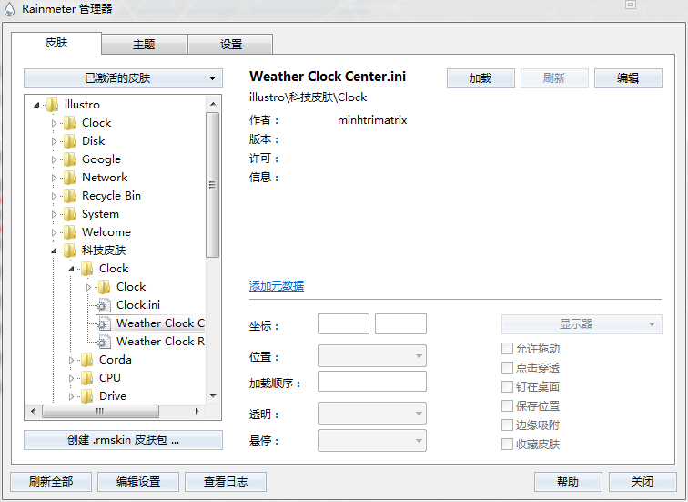Viewport: 688px width, 502px height.
Task: Expand the Disk folder node
Action: [54, 141]
